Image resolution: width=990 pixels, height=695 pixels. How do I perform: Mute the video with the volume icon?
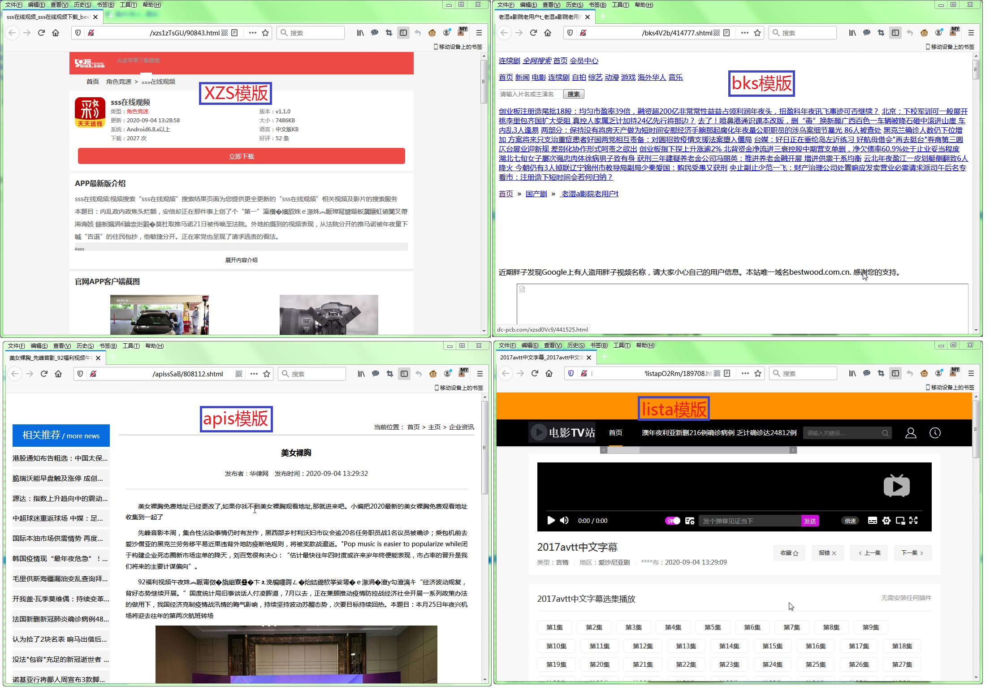click(x=564, y=521)
